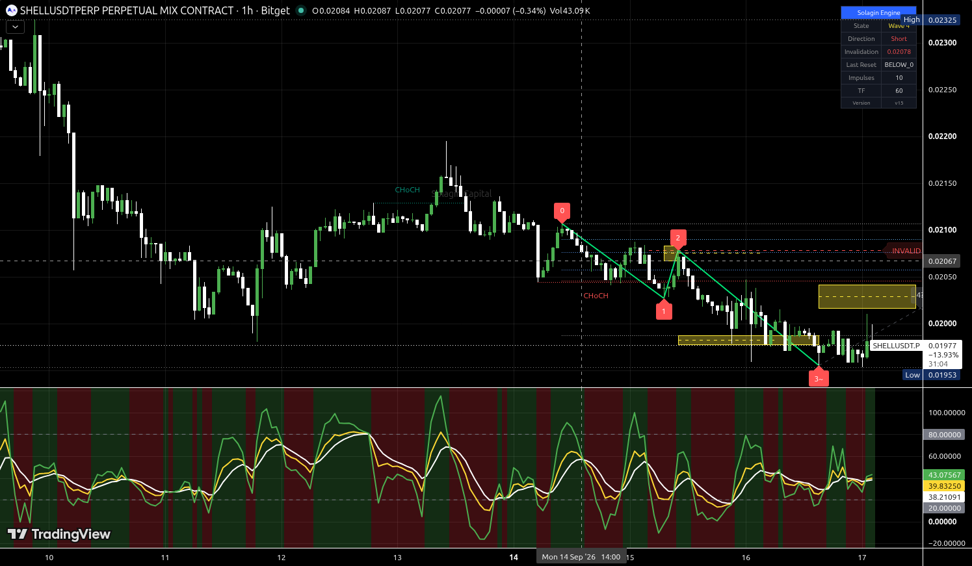Click the 0.02000 price axis label
Screen dimensions: 972x566
[x=942, y=324]
